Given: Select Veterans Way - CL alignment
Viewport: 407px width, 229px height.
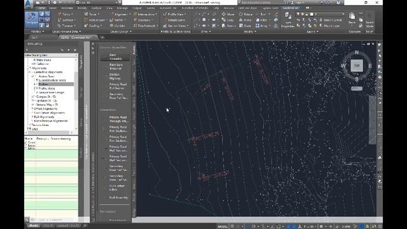Looking at the screenshot, I should tap(46, 104).
